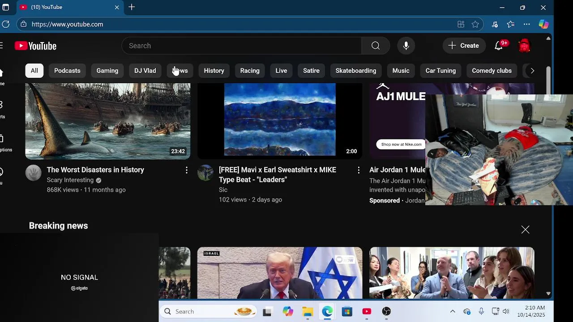The height and width of the screenshot is (322, 573).
Task: Show hidden system tray icons
Action: point(453,311)
